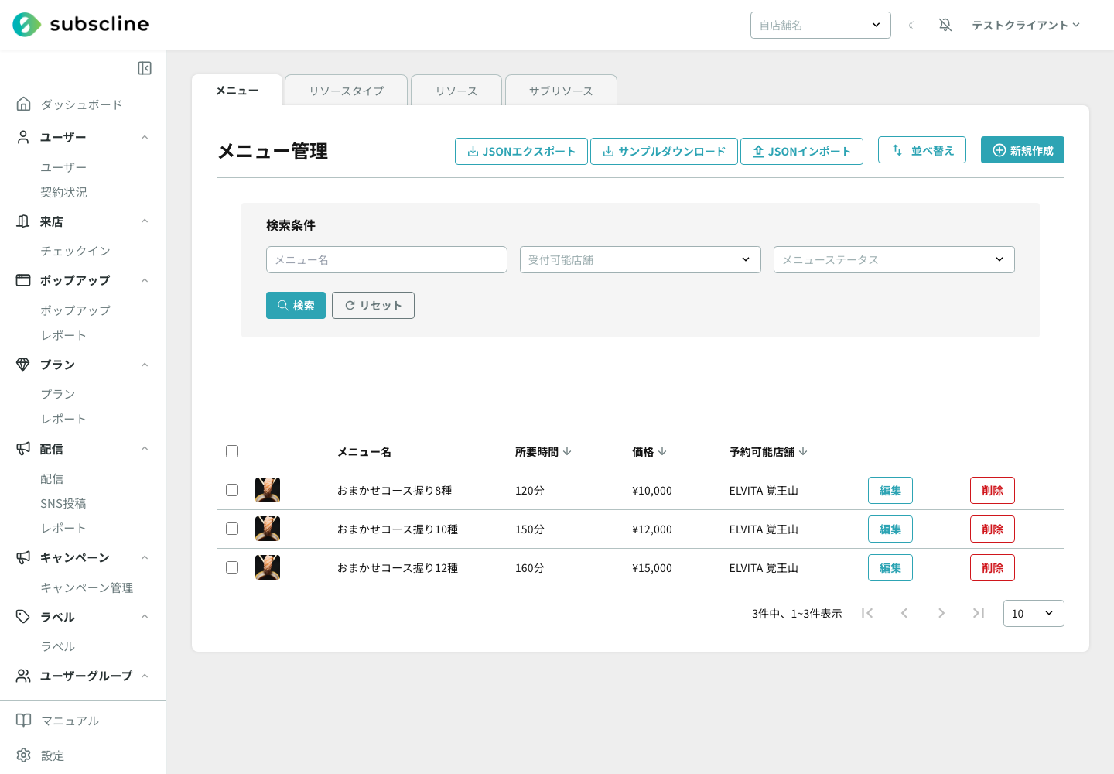Viewport: 1114px width, 774px height.
Task: Open the ダッシュボード home icon
Action: pyautogui.click(x=24, y=104)
